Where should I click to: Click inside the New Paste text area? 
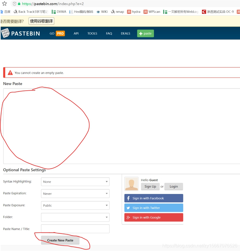122,126
